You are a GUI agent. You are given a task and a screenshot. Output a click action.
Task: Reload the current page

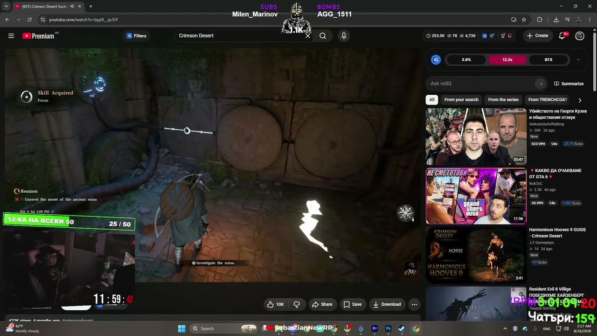coord(29,20)
